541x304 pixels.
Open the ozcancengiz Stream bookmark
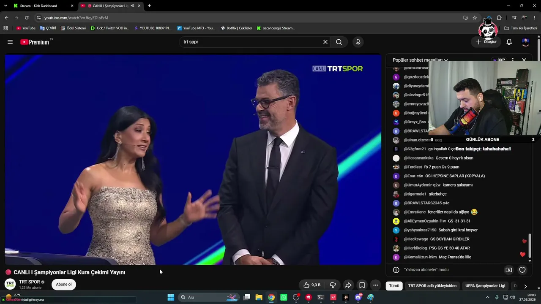[276, 28]
